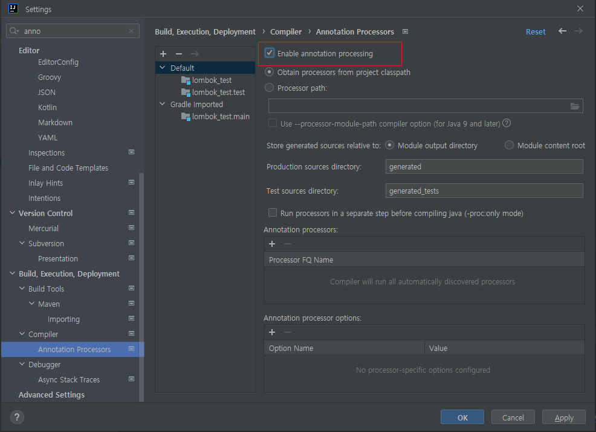
Task: Click the Reset link
Action: 536,31
